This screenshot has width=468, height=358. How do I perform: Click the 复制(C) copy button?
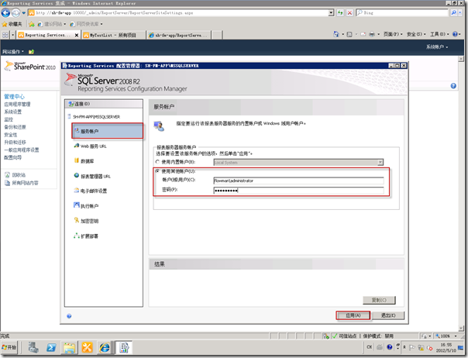379,300
